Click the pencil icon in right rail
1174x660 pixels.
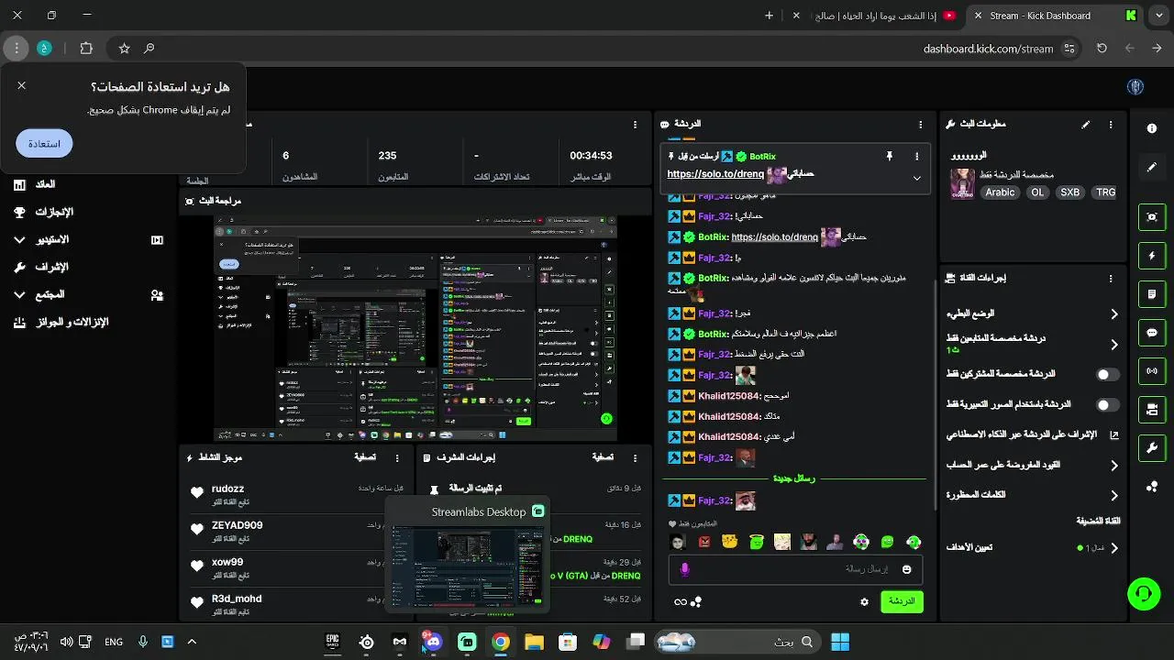(1152, 168)
